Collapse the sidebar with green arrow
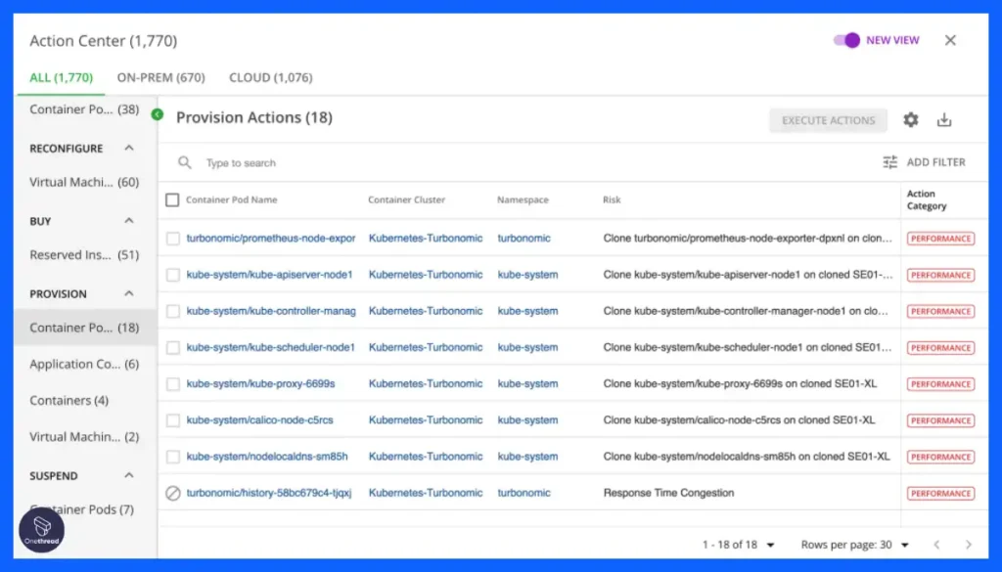 coord(158,115)
